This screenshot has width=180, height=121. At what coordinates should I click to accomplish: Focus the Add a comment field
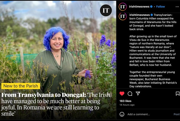coord(150,114)
